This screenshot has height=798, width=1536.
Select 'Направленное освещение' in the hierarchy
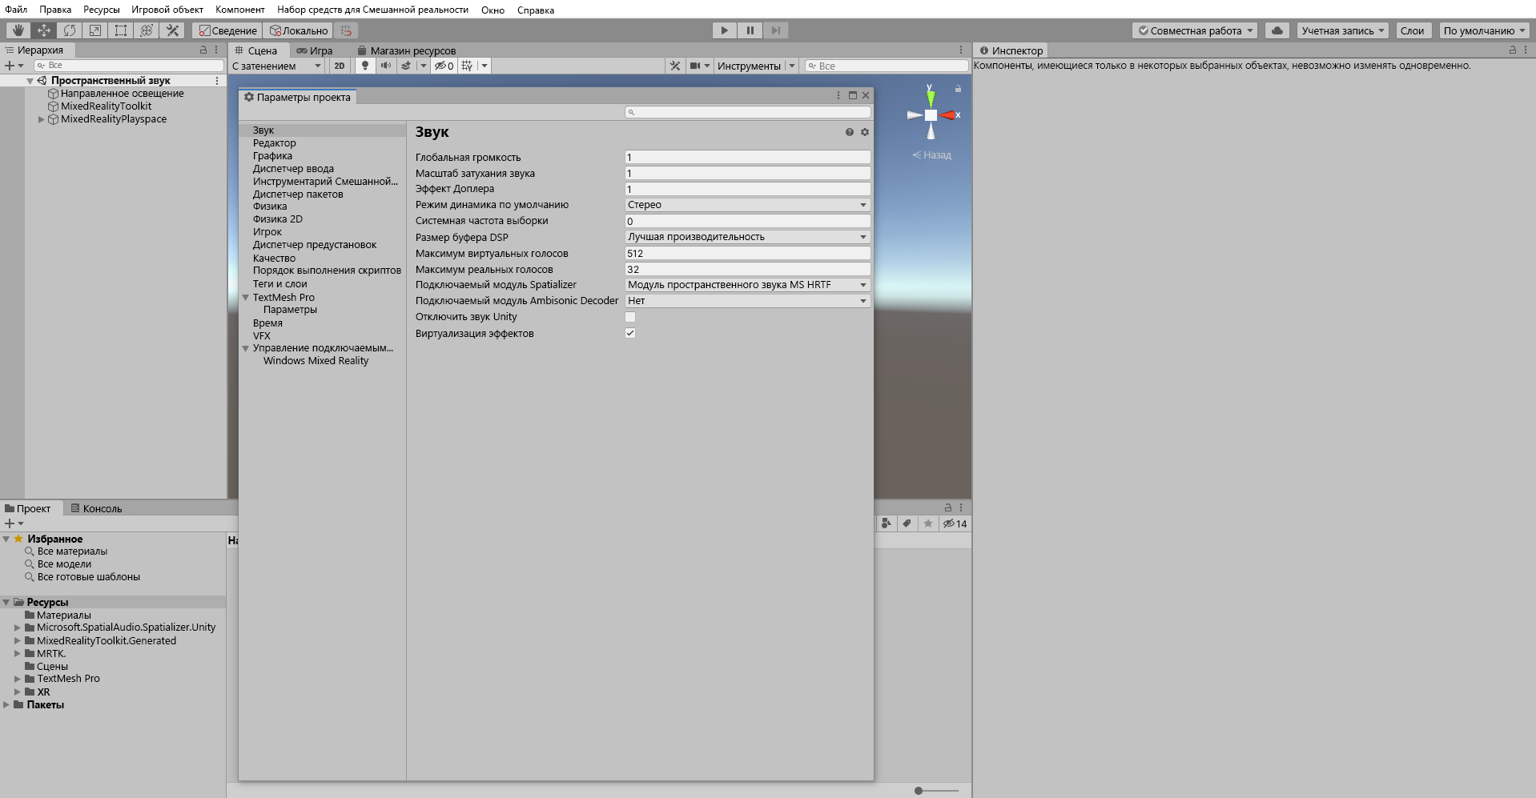click(x=122, y=94)
